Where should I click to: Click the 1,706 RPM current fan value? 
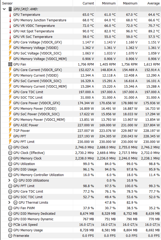86,64
